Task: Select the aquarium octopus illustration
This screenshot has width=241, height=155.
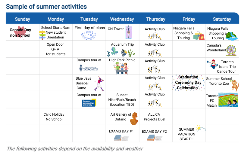Action: pos(114,51)
